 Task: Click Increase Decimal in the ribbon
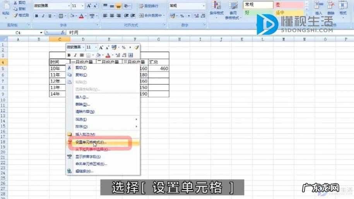pos(197,15)
